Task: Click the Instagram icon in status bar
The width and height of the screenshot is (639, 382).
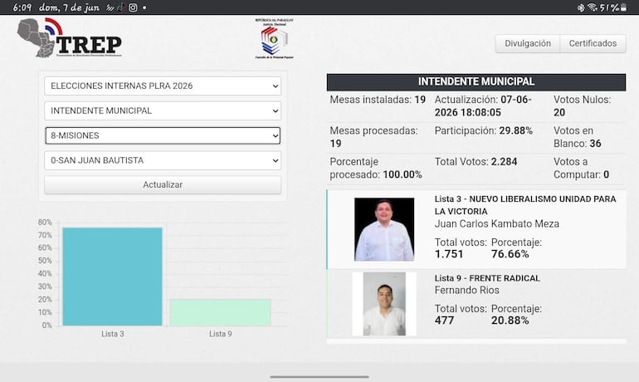Action: 133,7
